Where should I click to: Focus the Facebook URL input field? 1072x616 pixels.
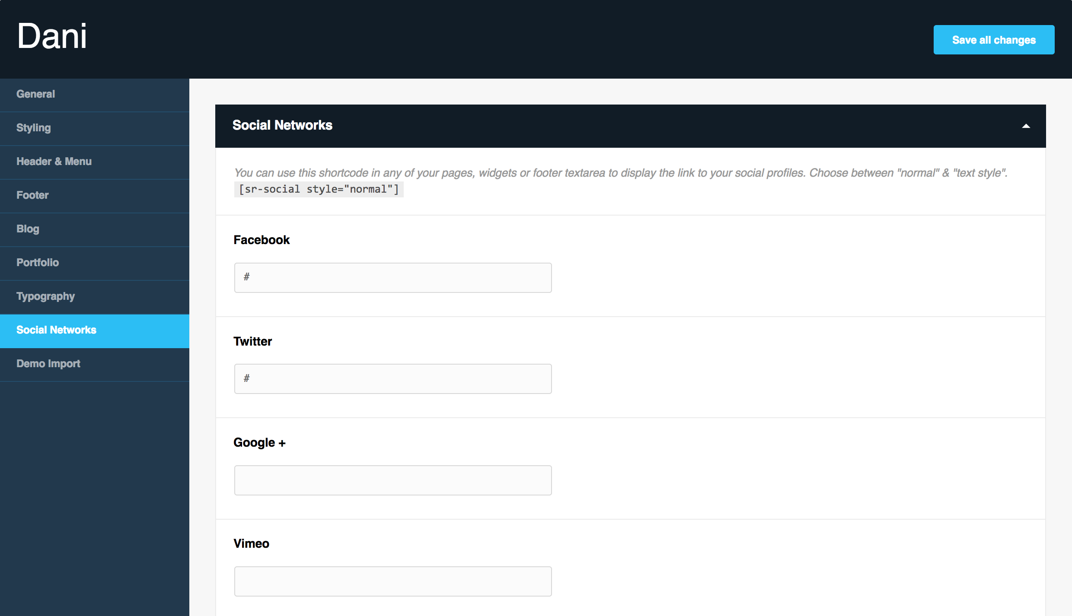393,278
